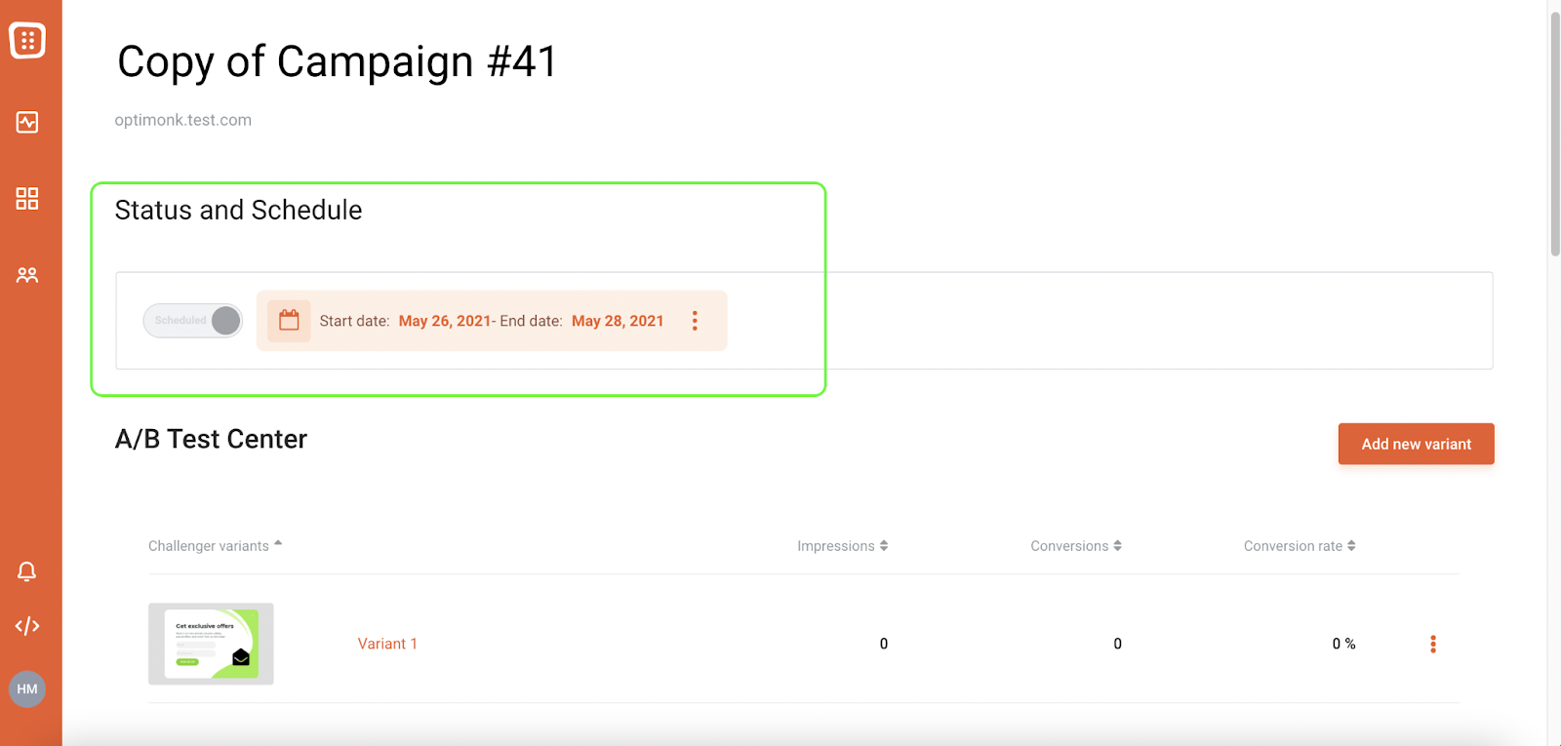Open the campaigns grid icon in sidebar
This screenshot has height=746, width=1561.
point(27,199)
